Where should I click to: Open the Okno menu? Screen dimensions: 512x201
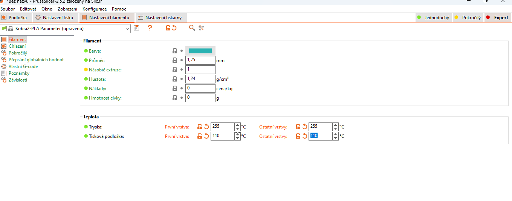[x=47, y=9]
